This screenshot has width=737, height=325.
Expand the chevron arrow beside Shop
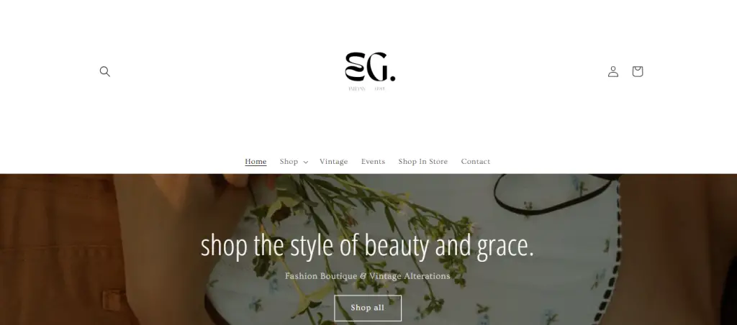tap(305, 162)
